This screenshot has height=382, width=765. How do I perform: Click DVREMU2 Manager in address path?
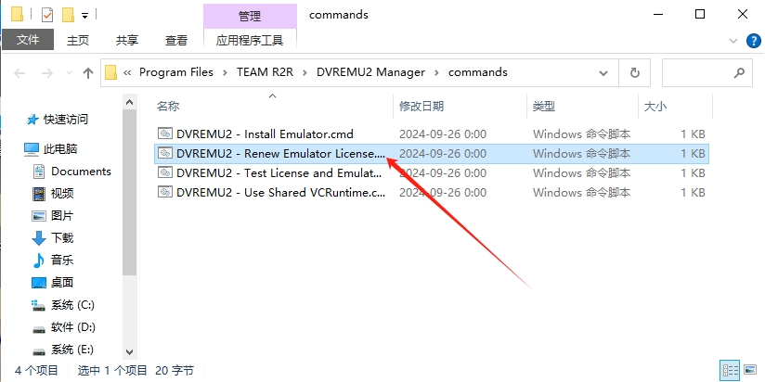click(x=370, y=72)
